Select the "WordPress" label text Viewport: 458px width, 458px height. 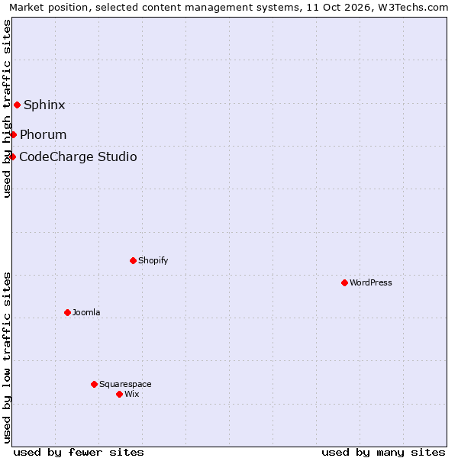[x=371, y=282]
